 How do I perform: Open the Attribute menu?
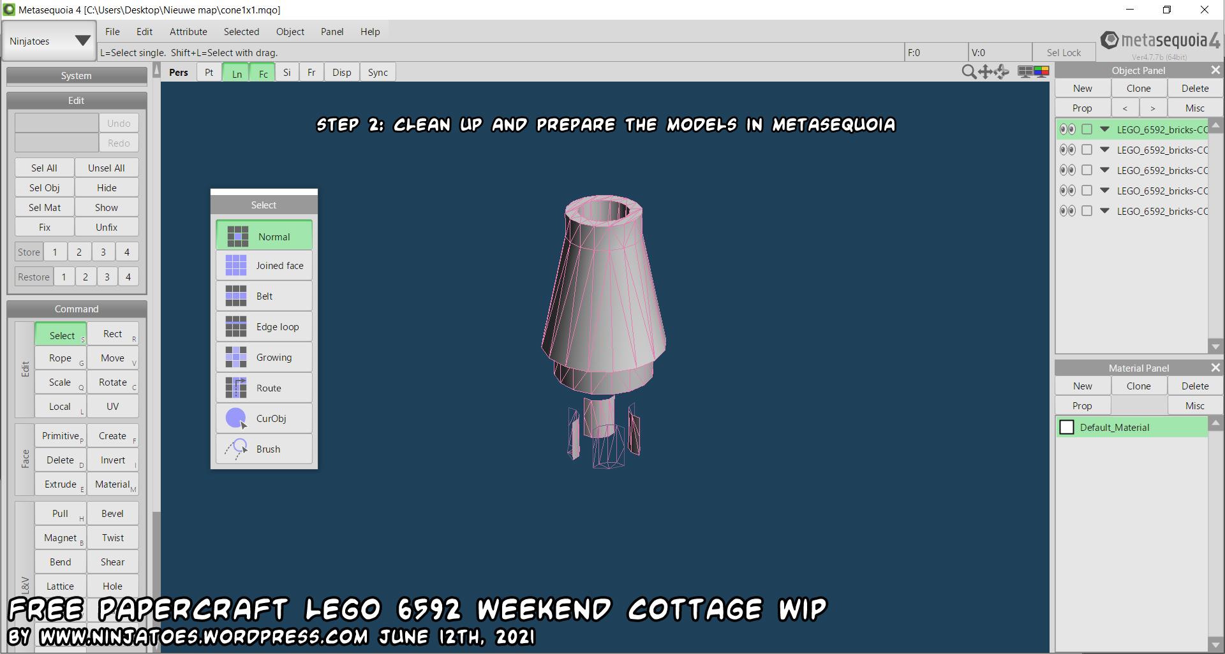[x=188, y=31]
